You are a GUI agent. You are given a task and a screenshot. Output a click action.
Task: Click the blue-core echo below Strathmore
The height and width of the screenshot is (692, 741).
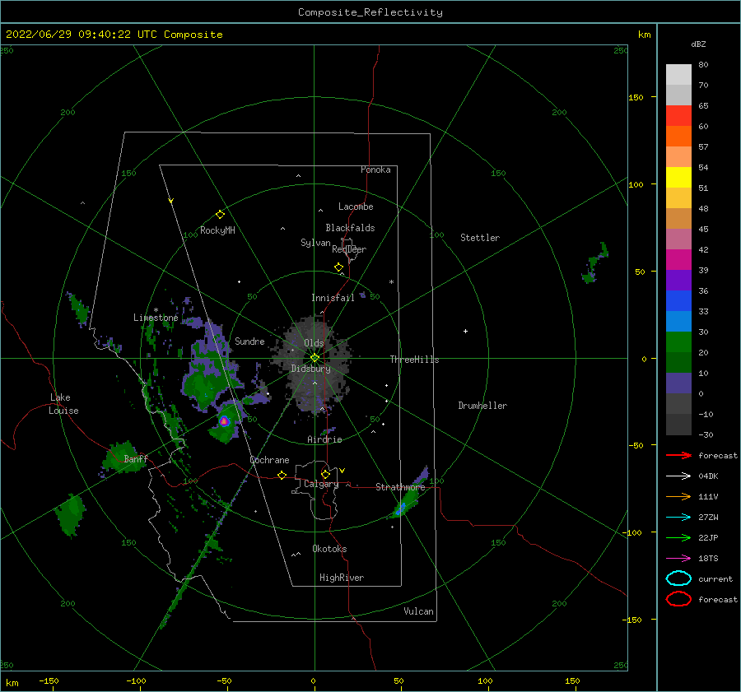click(401, 509)
